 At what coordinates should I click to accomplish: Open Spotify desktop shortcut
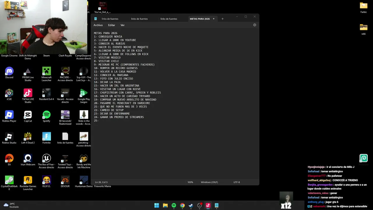(46, 117)
